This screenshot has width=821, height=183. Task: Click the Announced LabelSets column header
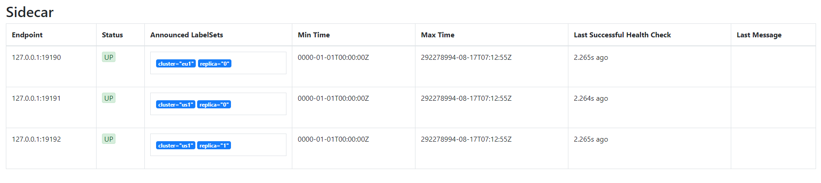(x=187, y=35)
